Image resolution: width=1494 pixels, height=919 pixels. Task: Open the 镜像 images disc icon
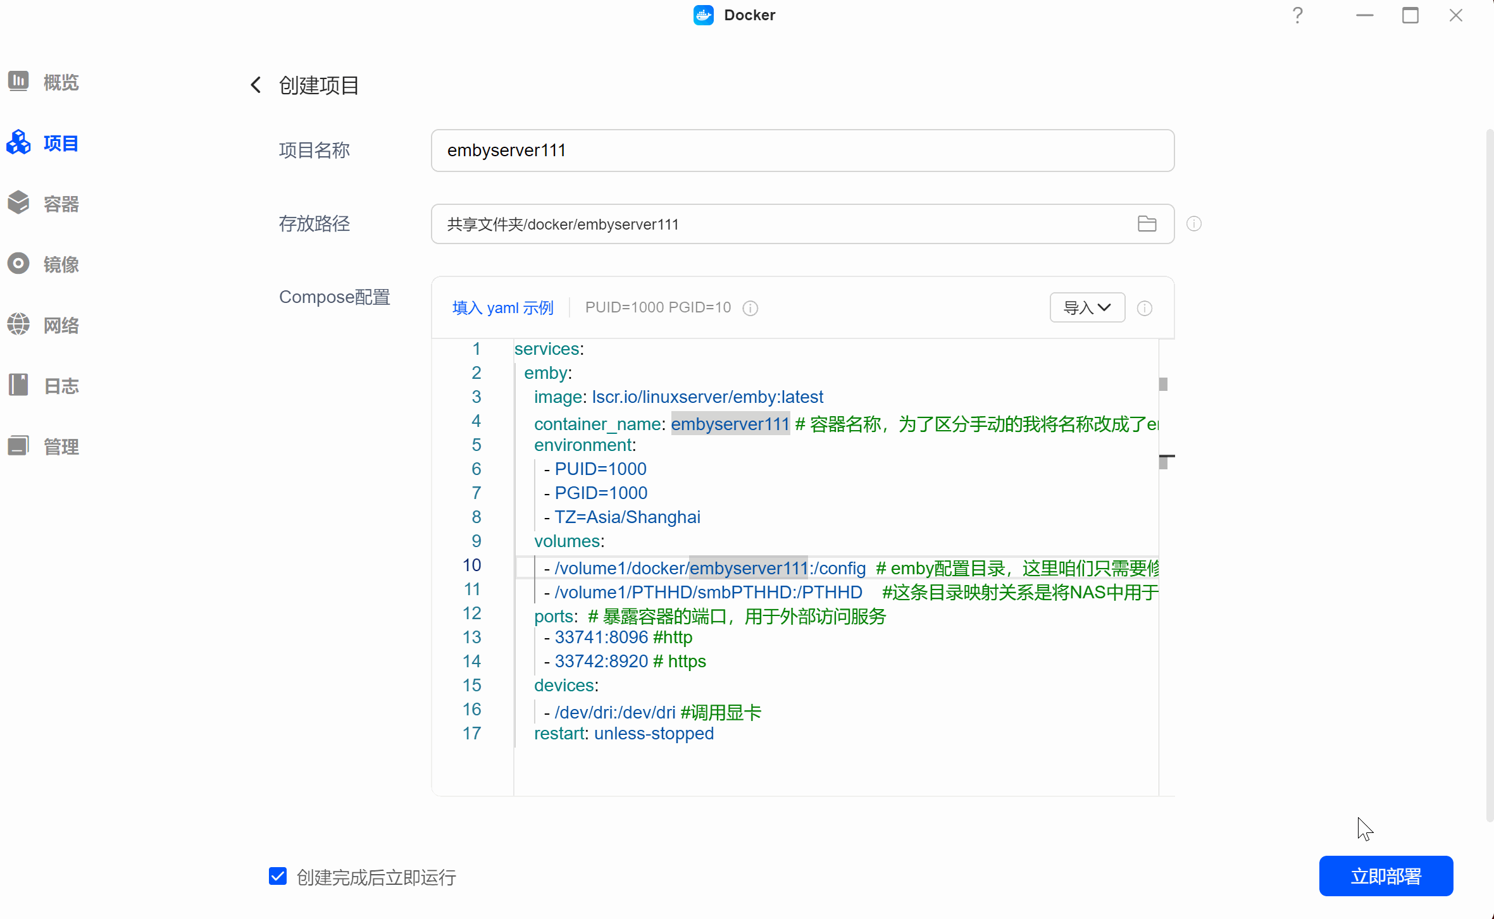(x=18, y=264)
